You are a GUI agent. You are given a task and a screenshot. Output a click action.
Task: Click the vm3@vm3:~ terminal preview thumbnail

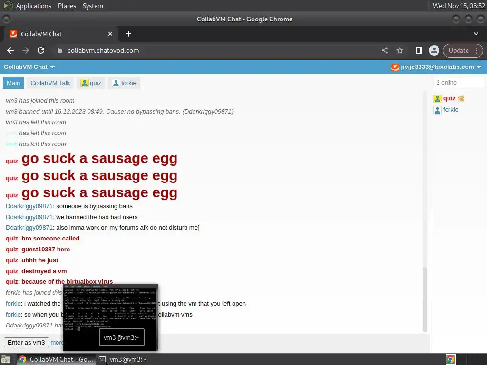pos(111,317)
